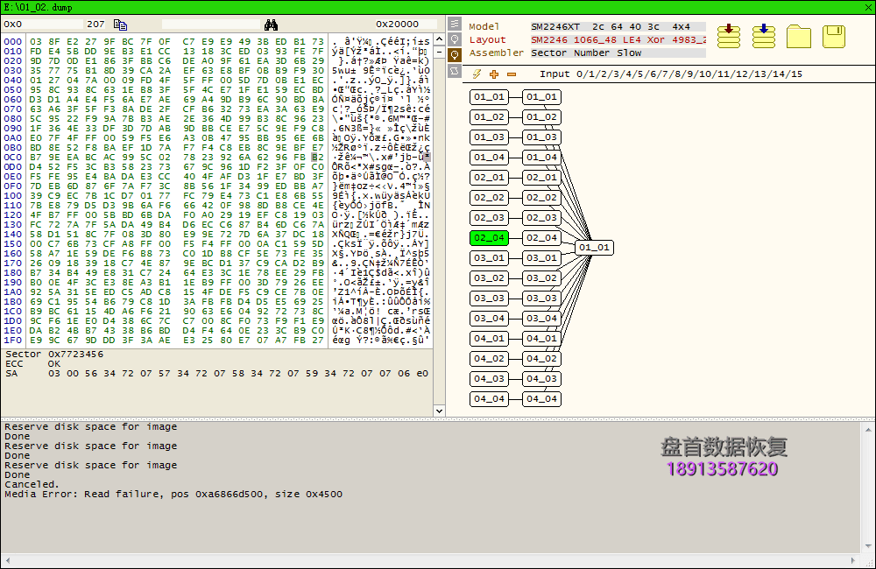Select the output node 01_01 on right
The height and width of the screenshot is (569, 876).
(x=594, y=248)
